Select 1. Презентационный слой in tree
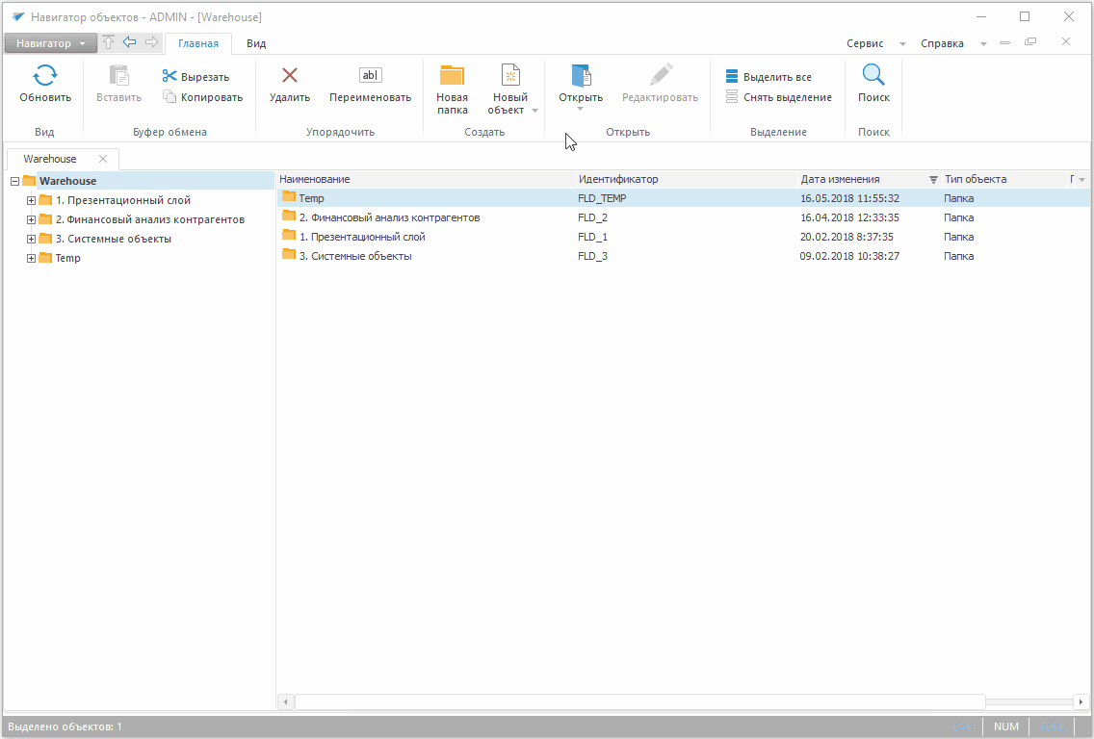 (123, 201)
